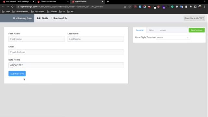
Task: Copy the fluentform id="12" shortcode
Action: click(x=194, y=18)
